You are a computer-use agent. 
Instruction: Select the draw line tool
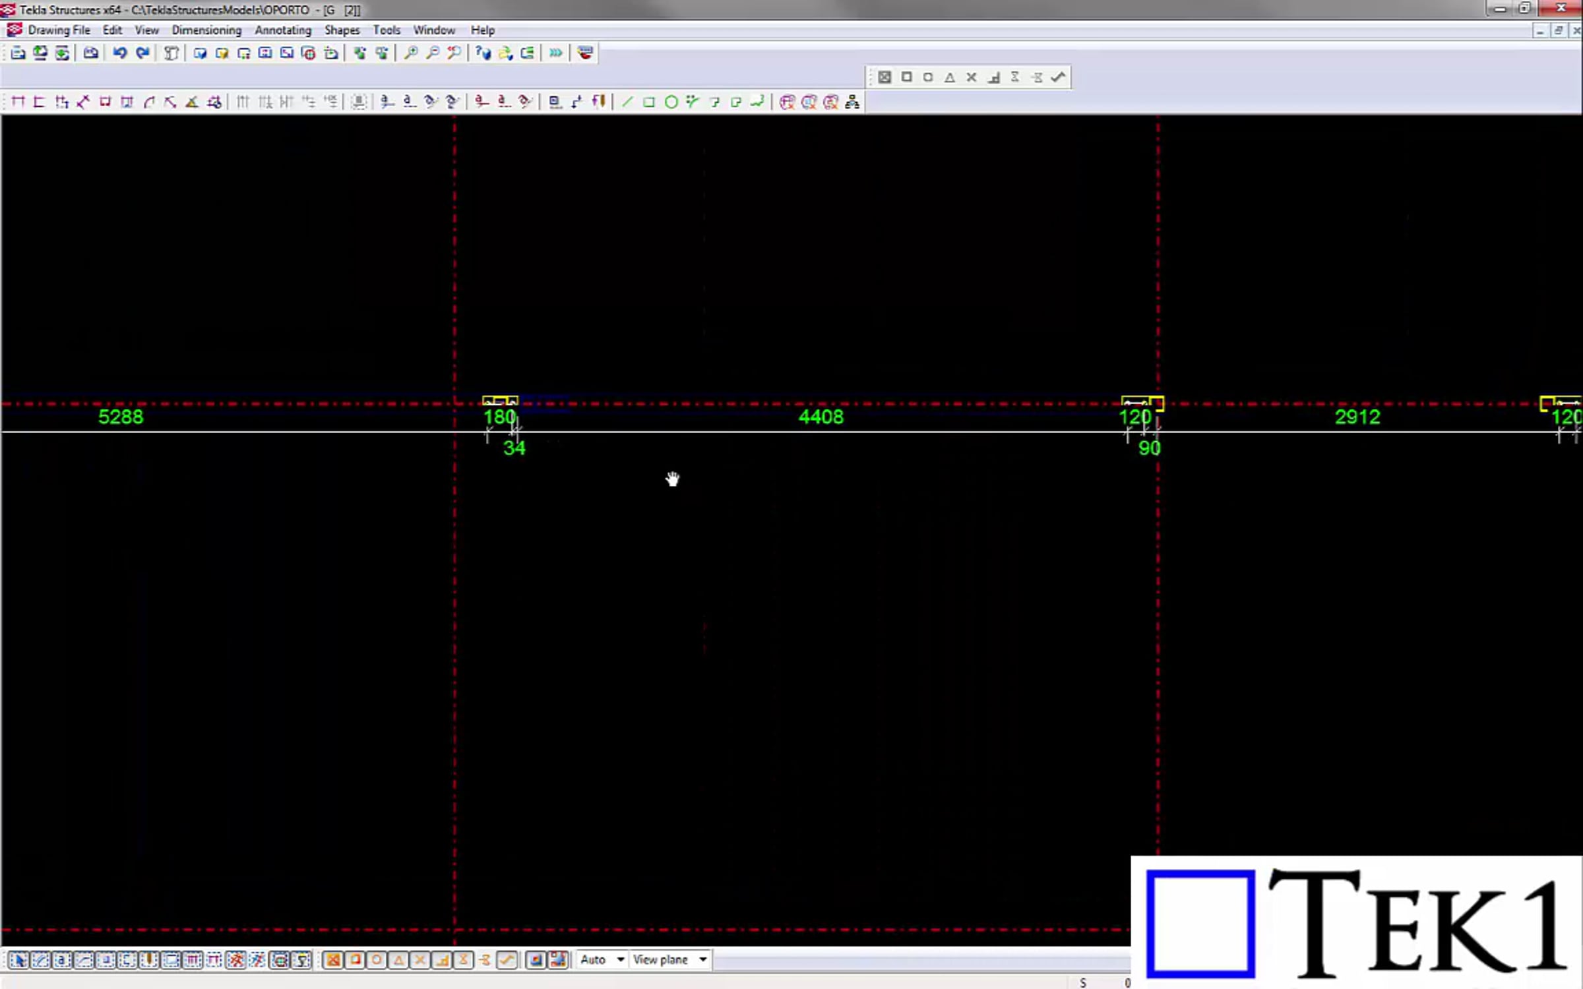627,102
